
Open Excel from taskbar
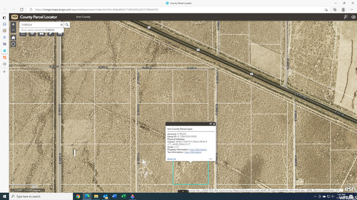pos(123,196)
